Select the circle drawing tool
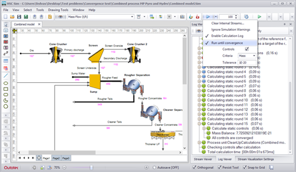Viewport: 296px width, 172px height. click(x=6, y=106)
